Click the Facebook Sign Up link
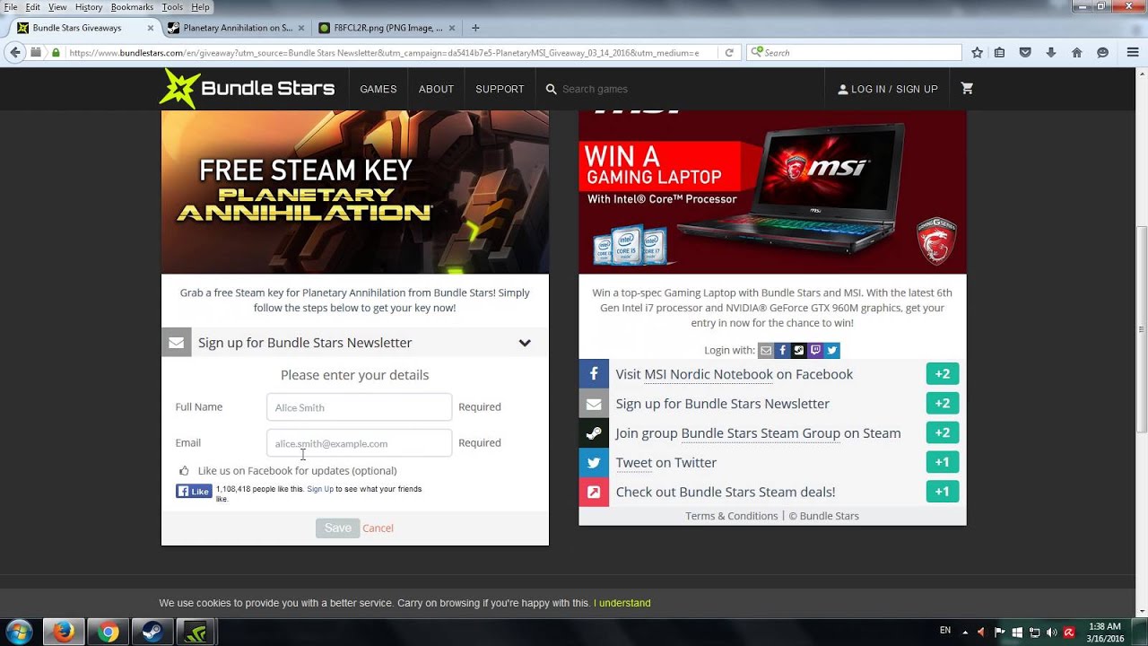 [x=320, y=489]
